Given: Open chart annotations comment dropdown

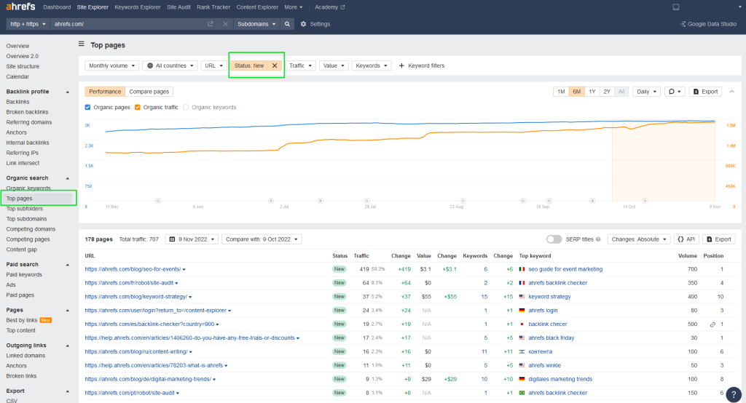Looking at the screenshot, I should pos(674,92).
